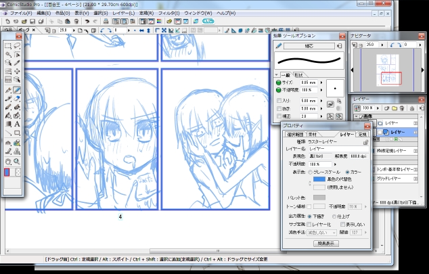Click rotate left icon in Navigator panel
The height and width of the screenshot is (274, 429).
tap(392, 45)
